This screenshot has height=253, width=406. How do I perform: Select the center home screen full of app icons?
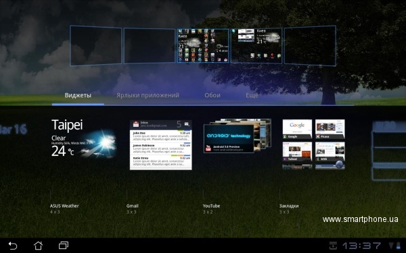click(203, 46)
